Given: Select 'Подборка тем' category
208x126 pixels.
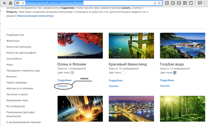Looking at the screenshot, I should tap(15, 35).
